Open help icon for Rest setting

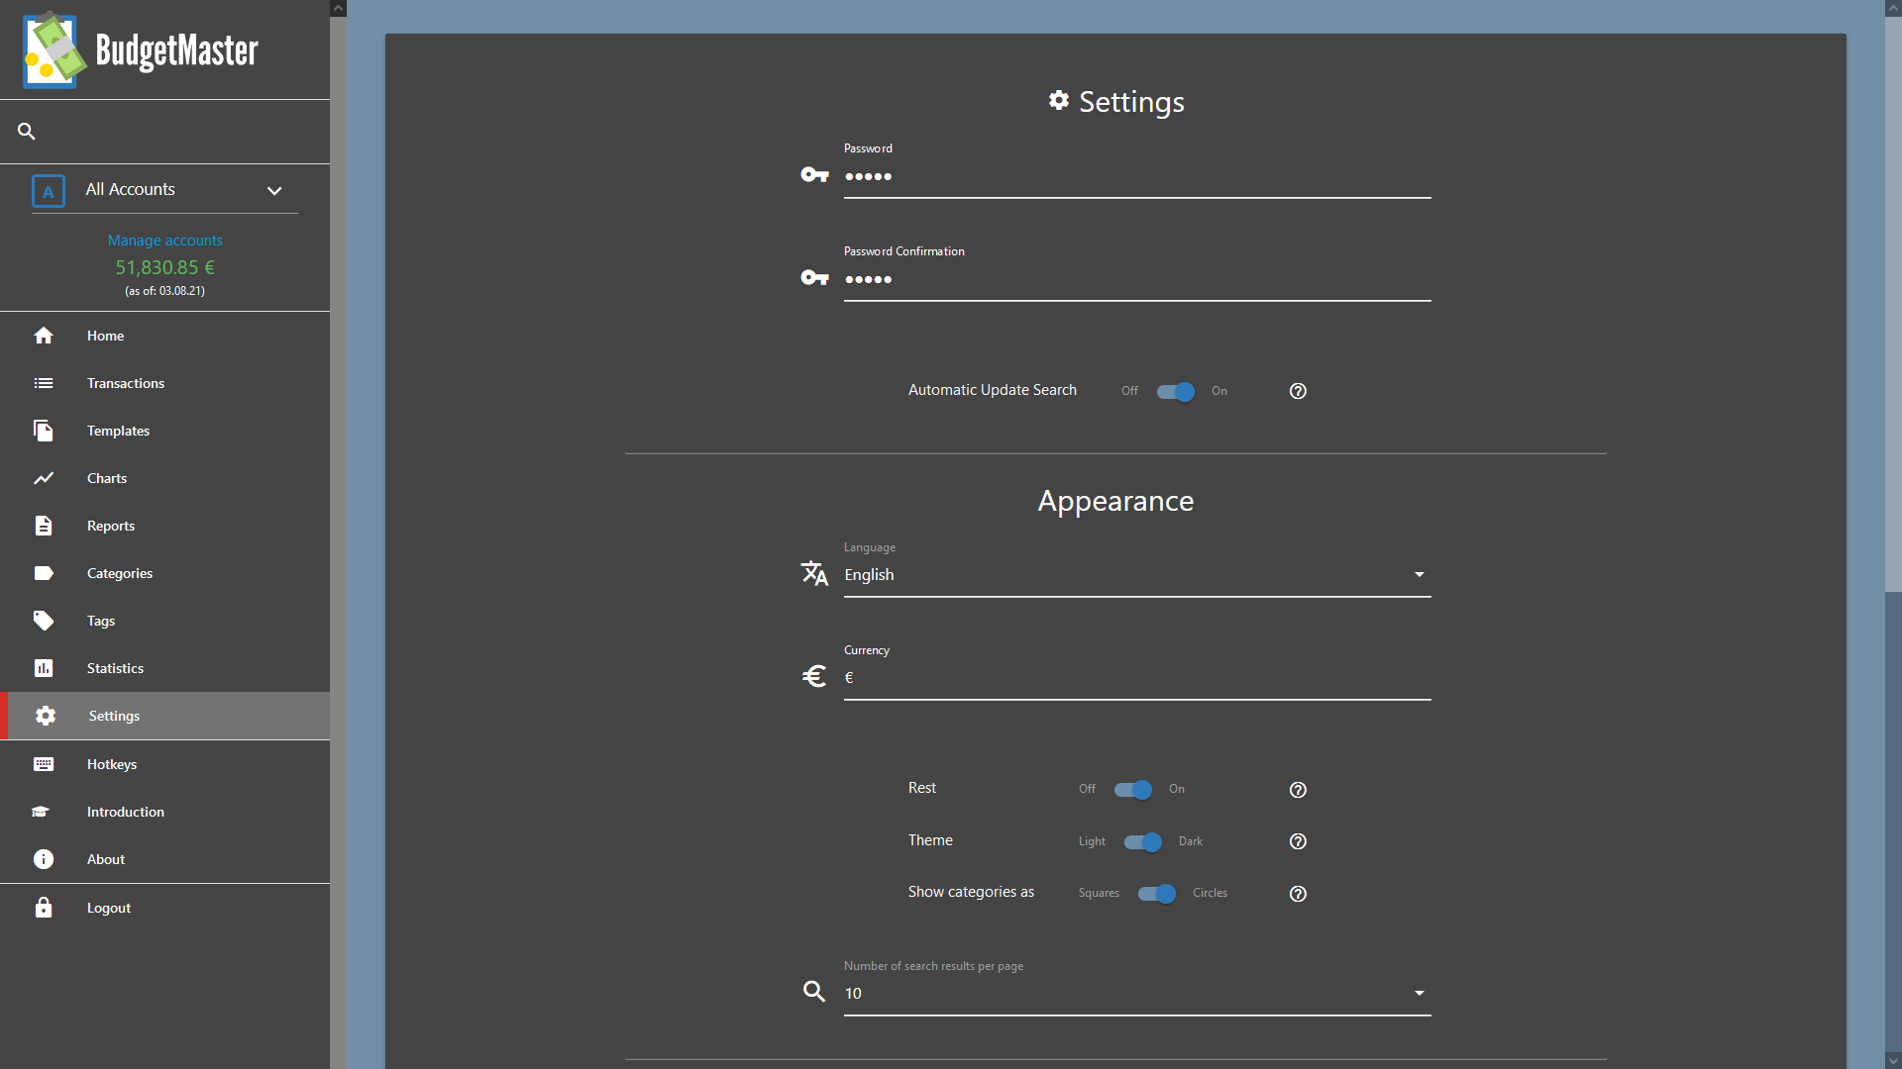pos(1298,790)
